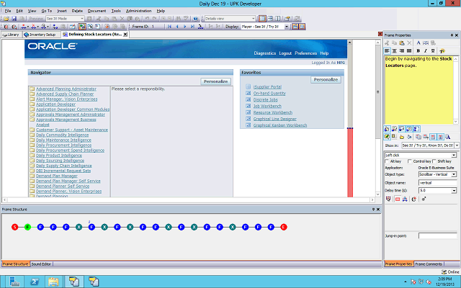461x288 pixels.
Task: Click the globe icon beside Details view
Action: click(196, 19)
